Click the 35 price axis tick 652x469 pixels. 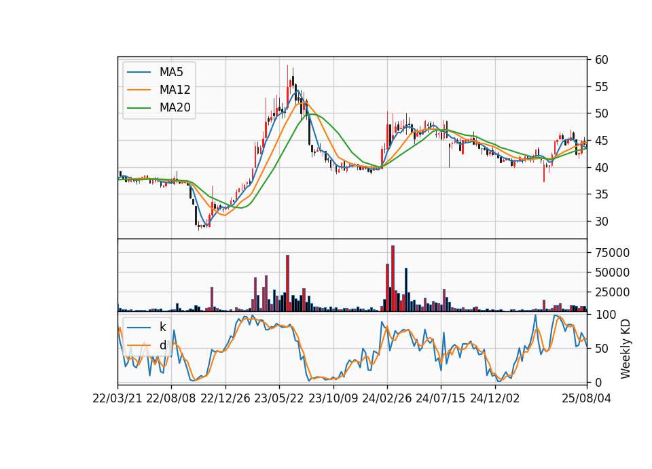tap(602, 194)
